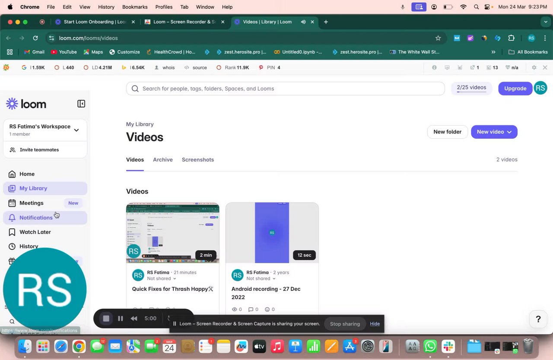Select the Videos tab
Screen dimensions: 553x360
(x=135, y=160)
